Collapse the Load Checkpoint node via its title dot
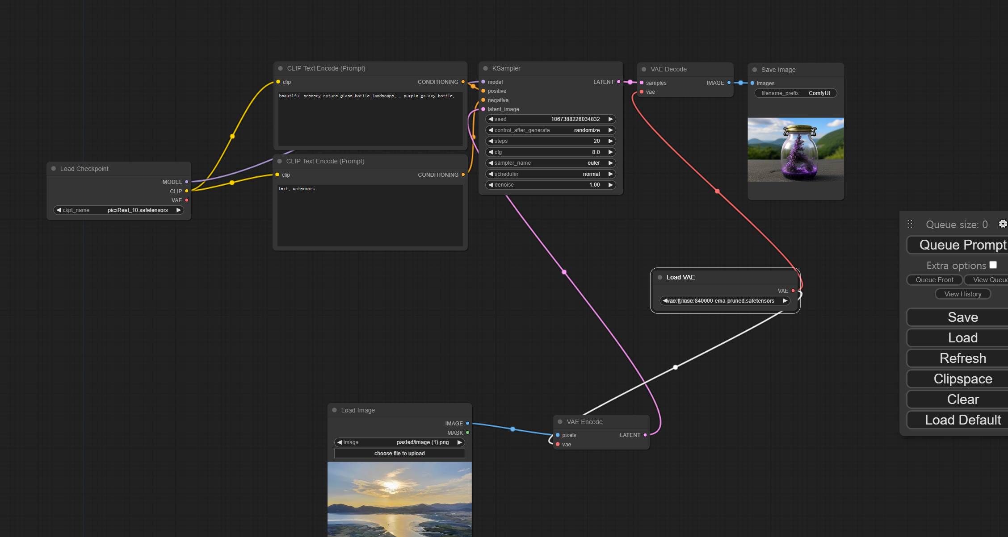Viewport: 1008px width, 537px height. pos(54,169)
